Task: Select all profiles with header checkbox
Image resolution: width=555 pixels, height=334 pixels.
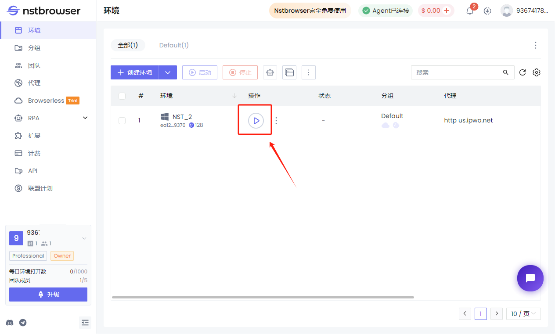Action: coord(122,96)
